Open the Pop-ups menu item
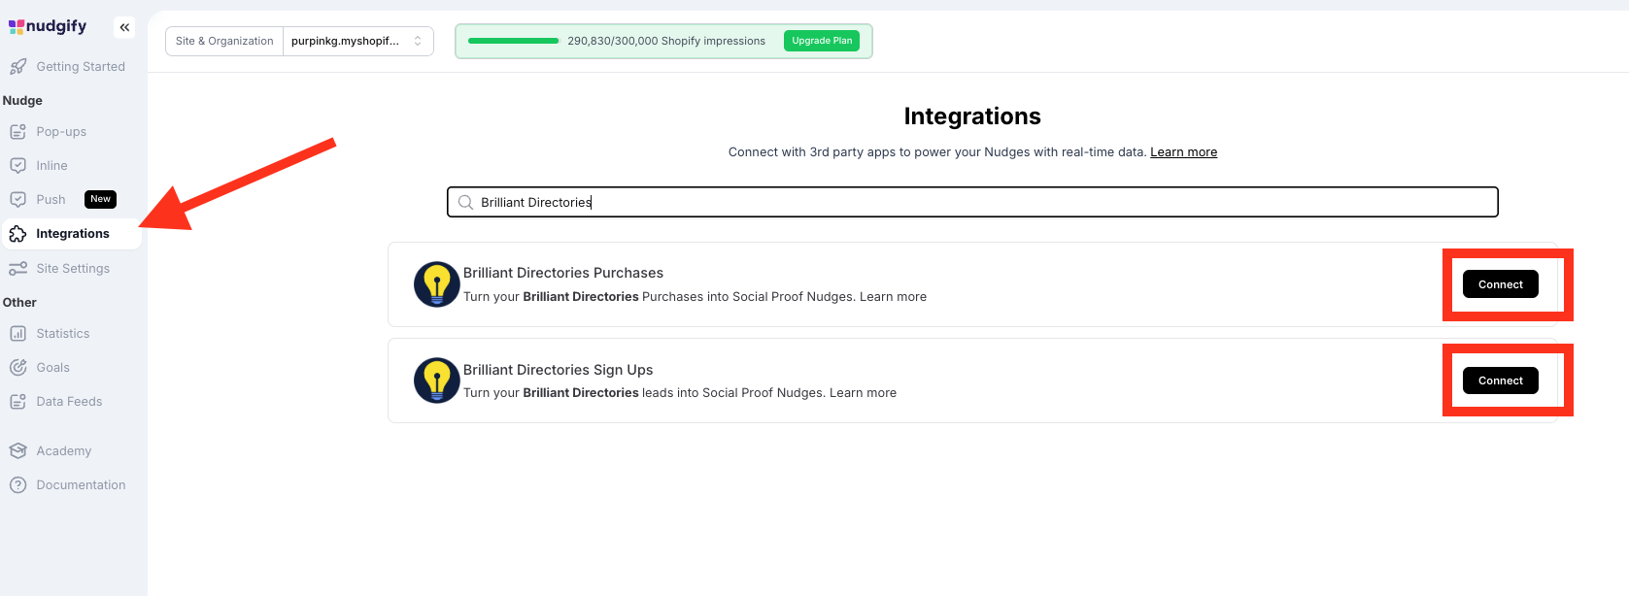The width and height of the screenshot is (1629, 596). [61, 131]
